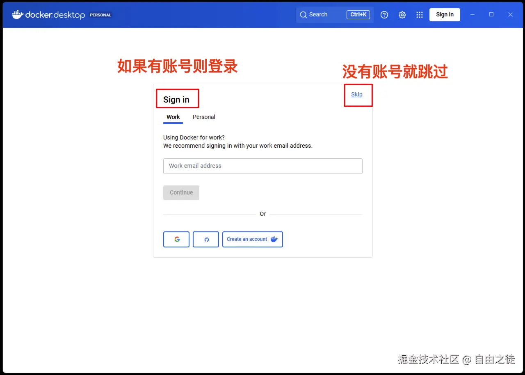Sign in with the Google button
Screen dimensions: 525x375
click(x=176, y=239)
